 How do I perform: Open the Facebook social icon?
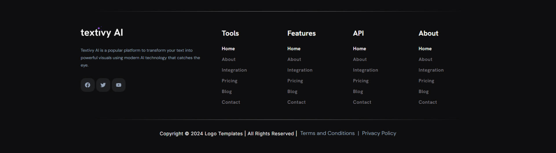click(x=87, y=85)
